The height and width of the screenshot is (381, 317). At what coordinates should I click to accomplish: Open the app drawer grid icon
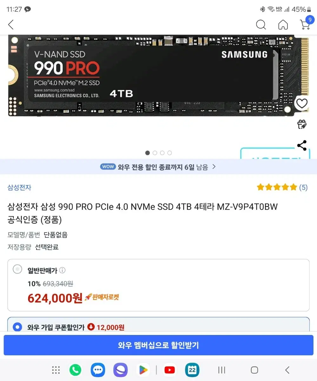click(x=56, y=370)
